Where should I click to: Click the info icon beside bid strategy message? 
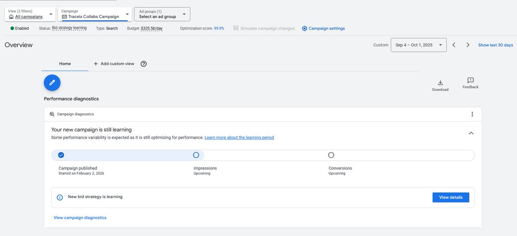[60, 197]
